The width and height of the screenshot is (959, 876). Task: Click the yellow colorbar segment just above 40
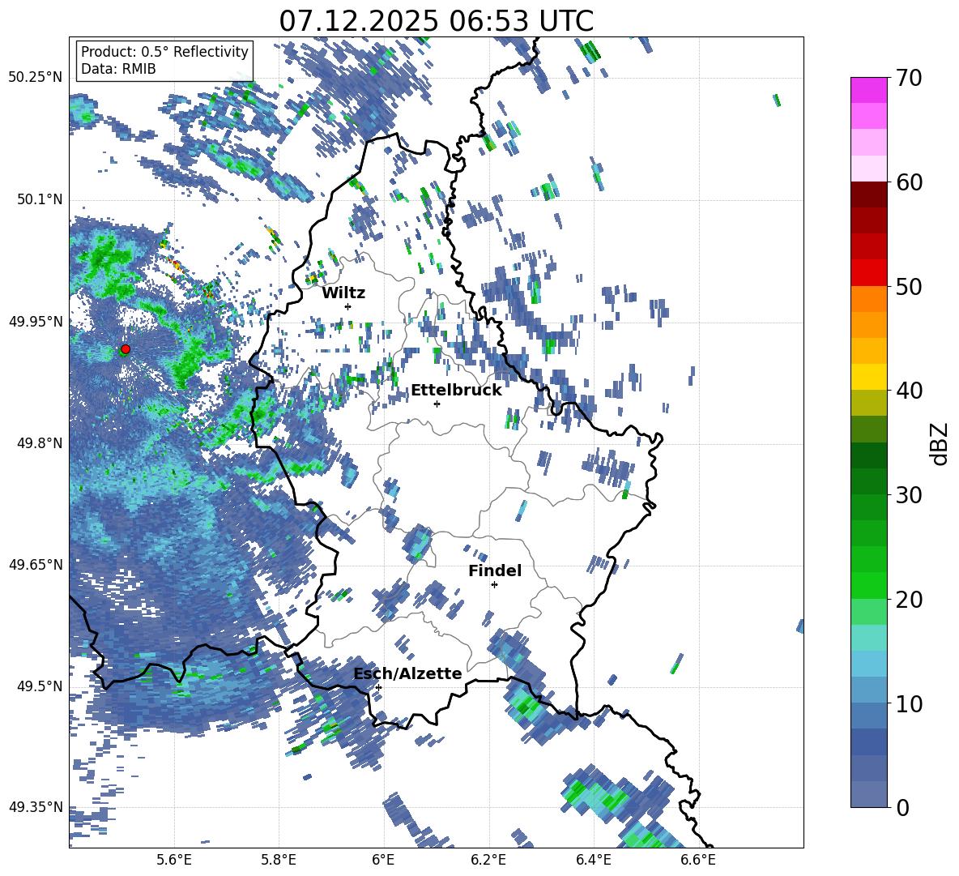[868, 377]
